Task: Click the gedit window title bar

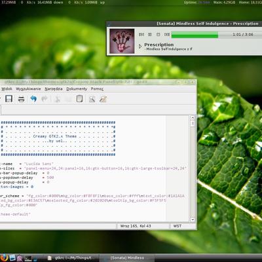Action: point(98,82)
